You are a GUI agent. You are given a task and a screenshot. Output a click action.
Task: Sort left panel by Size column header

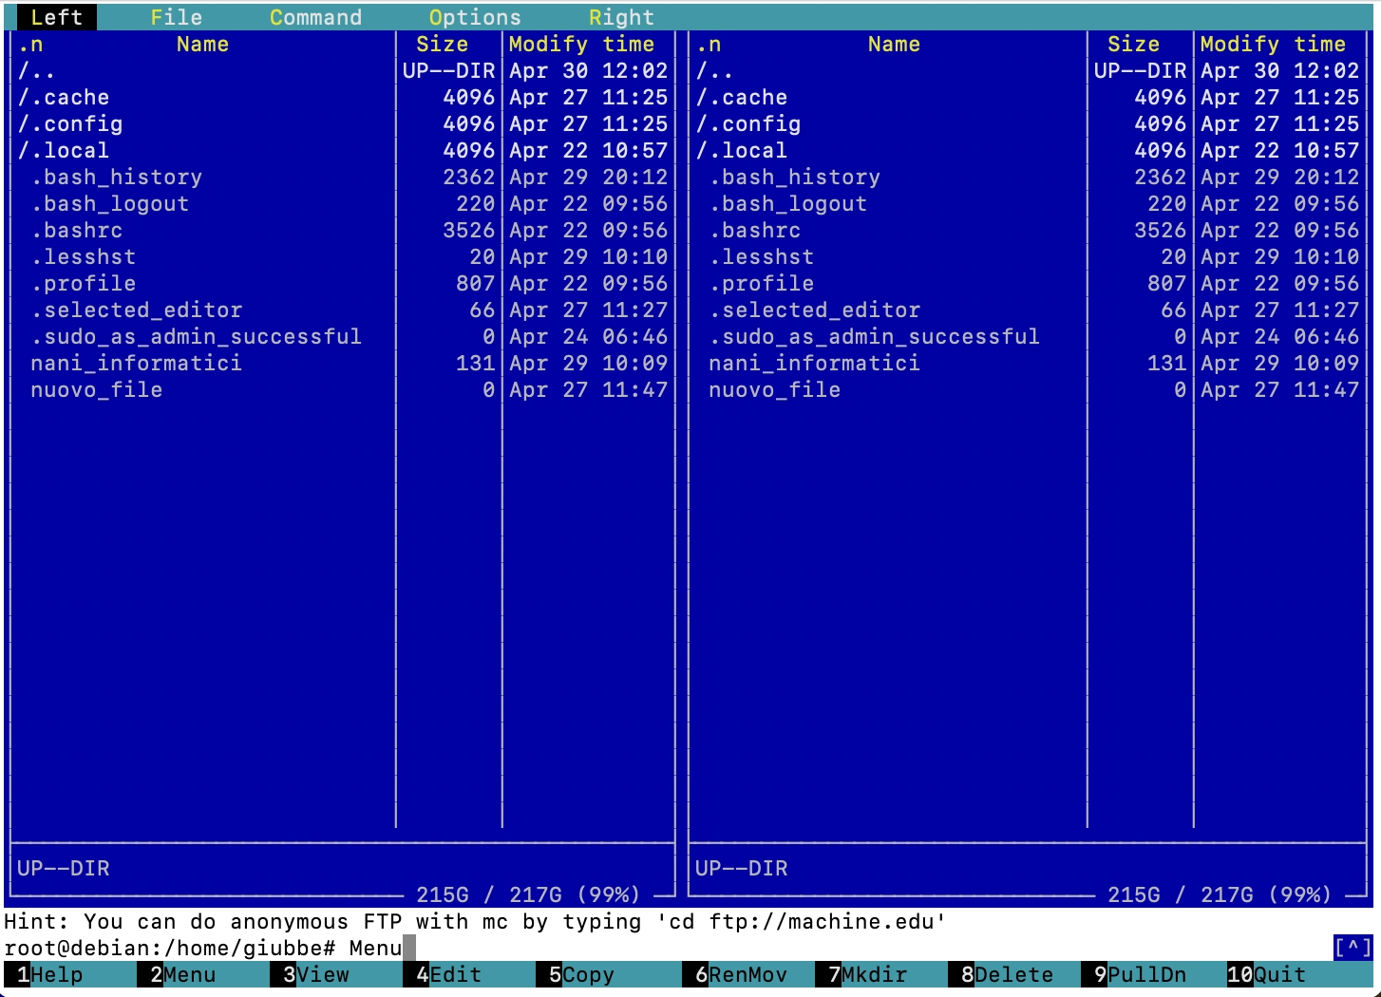[x=443, y=44]
